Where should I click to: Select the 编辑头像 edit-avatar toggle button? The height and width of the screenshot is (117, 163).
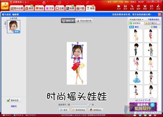click(x=68, y=21)
